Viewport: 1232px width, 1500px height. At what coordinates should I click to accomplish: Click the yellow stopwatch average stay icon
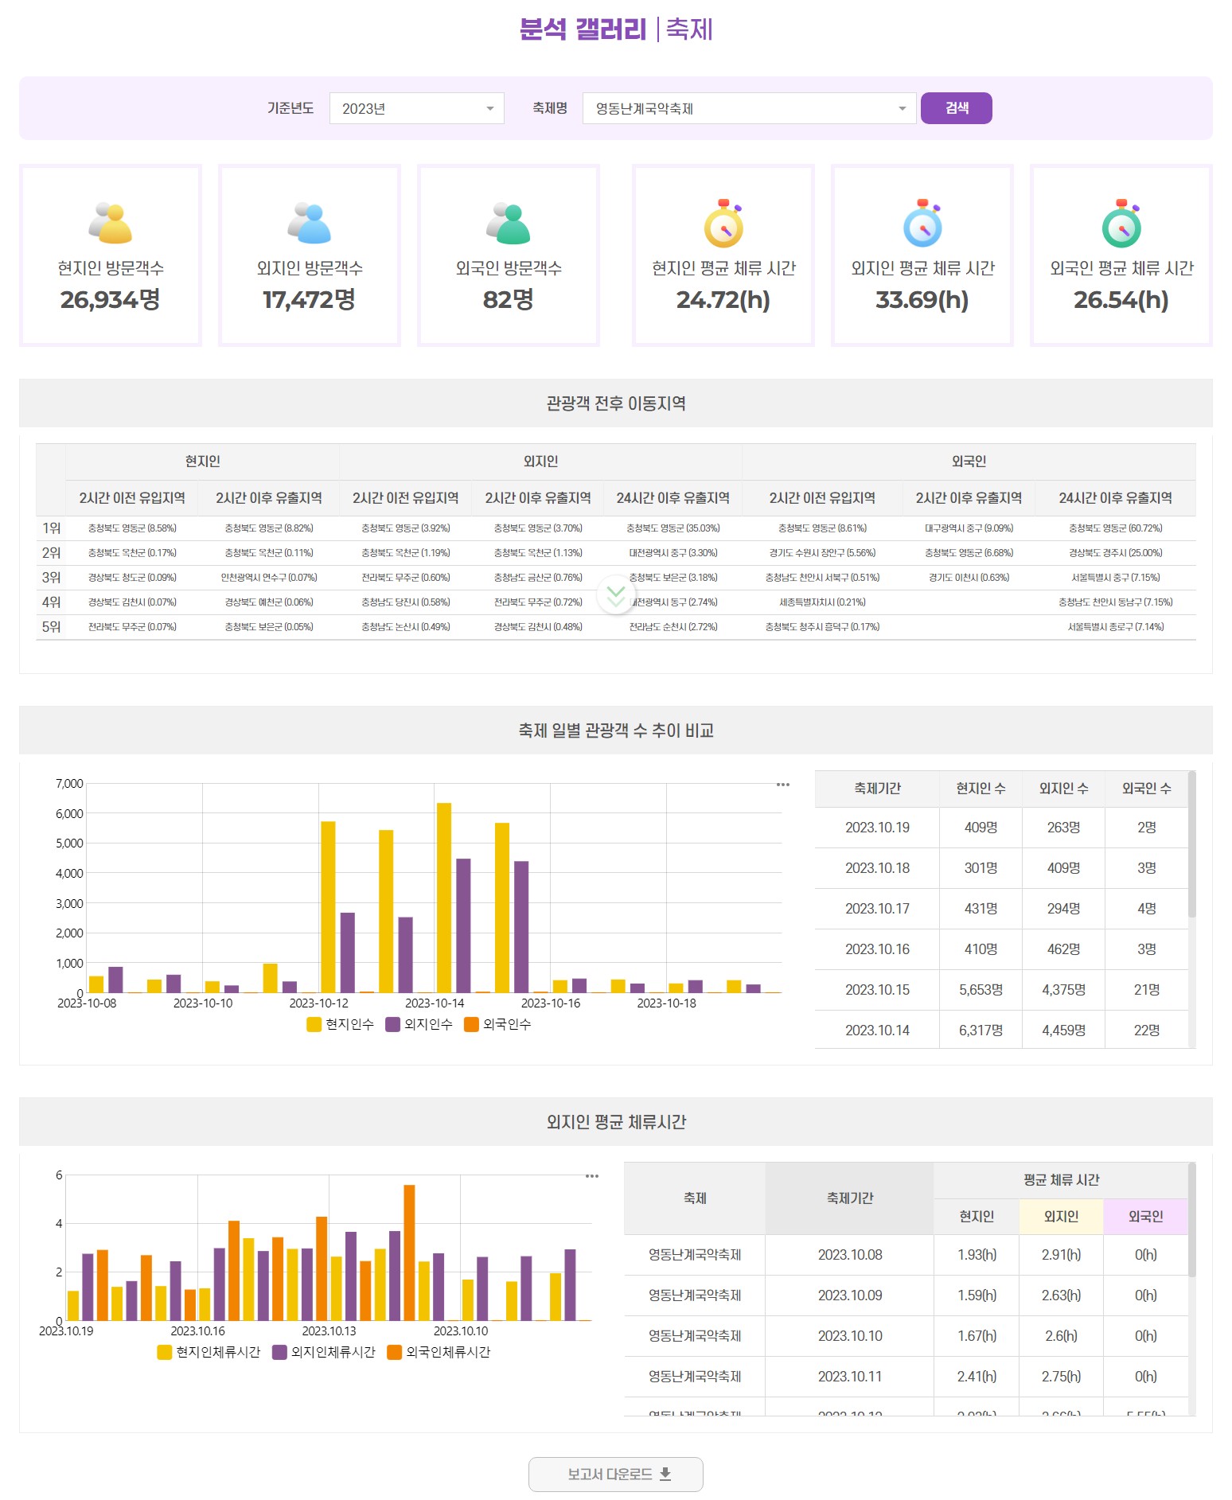pos(723,224)
